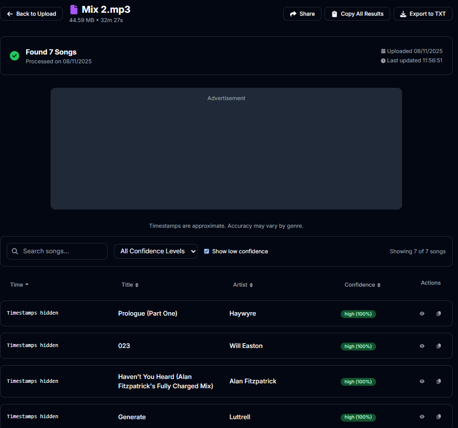The height and width of the screenshot is (428, 458).
Task: Copy the Generate song row
Action: click(x=438, y=417)
